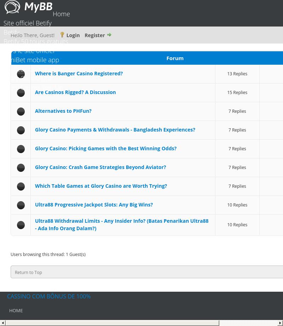
Task: Click Return to Top link
Action: point(28,273)
